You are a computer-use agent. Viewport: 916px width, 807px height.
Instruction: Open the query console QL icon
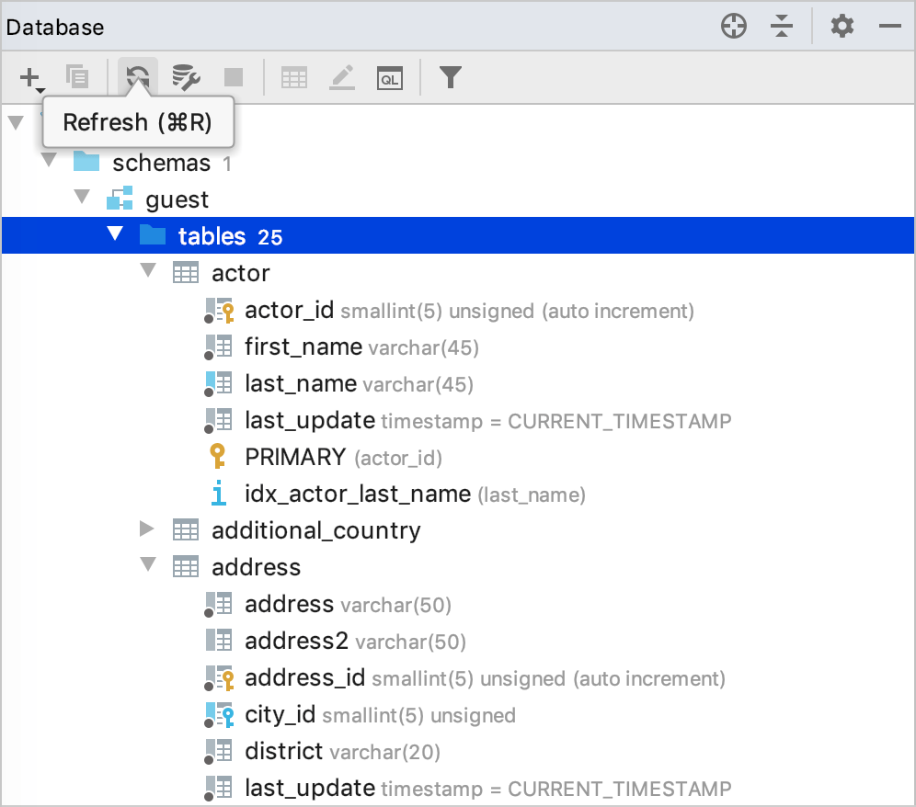pos(390,78)
